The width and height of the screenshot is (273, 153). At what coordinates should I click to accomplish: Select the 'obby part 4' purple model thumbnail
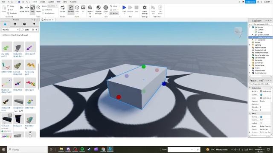[x=30, y=47]
